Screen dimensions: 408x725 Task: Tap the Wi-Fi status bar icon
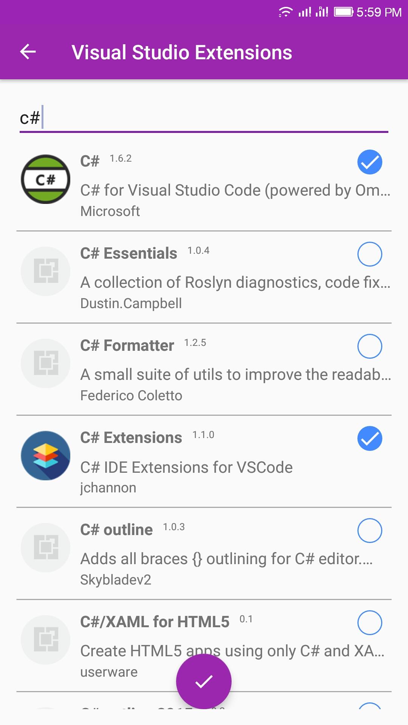285,12
